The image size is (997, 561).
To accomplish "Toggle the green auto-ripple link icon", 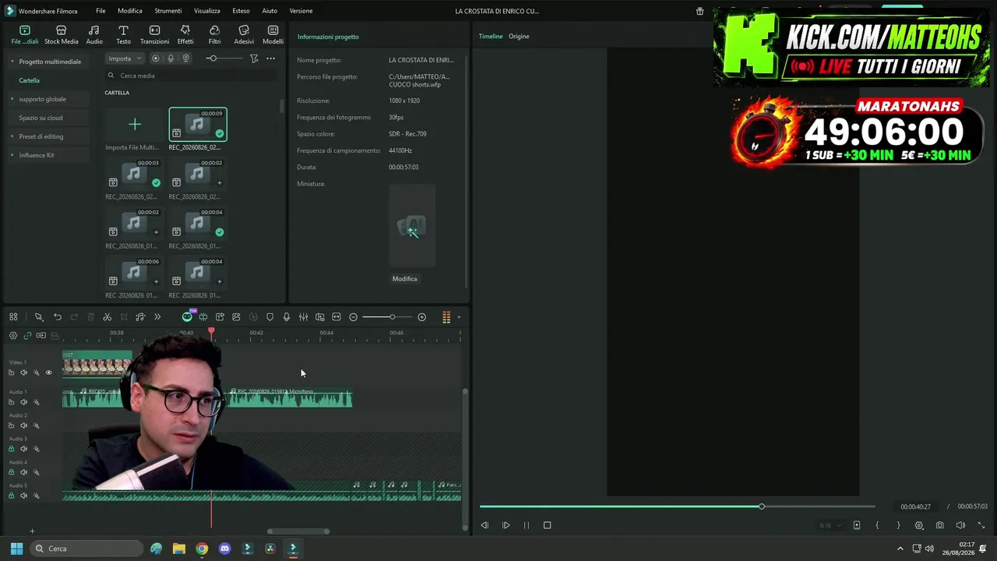I will point(27,336).
